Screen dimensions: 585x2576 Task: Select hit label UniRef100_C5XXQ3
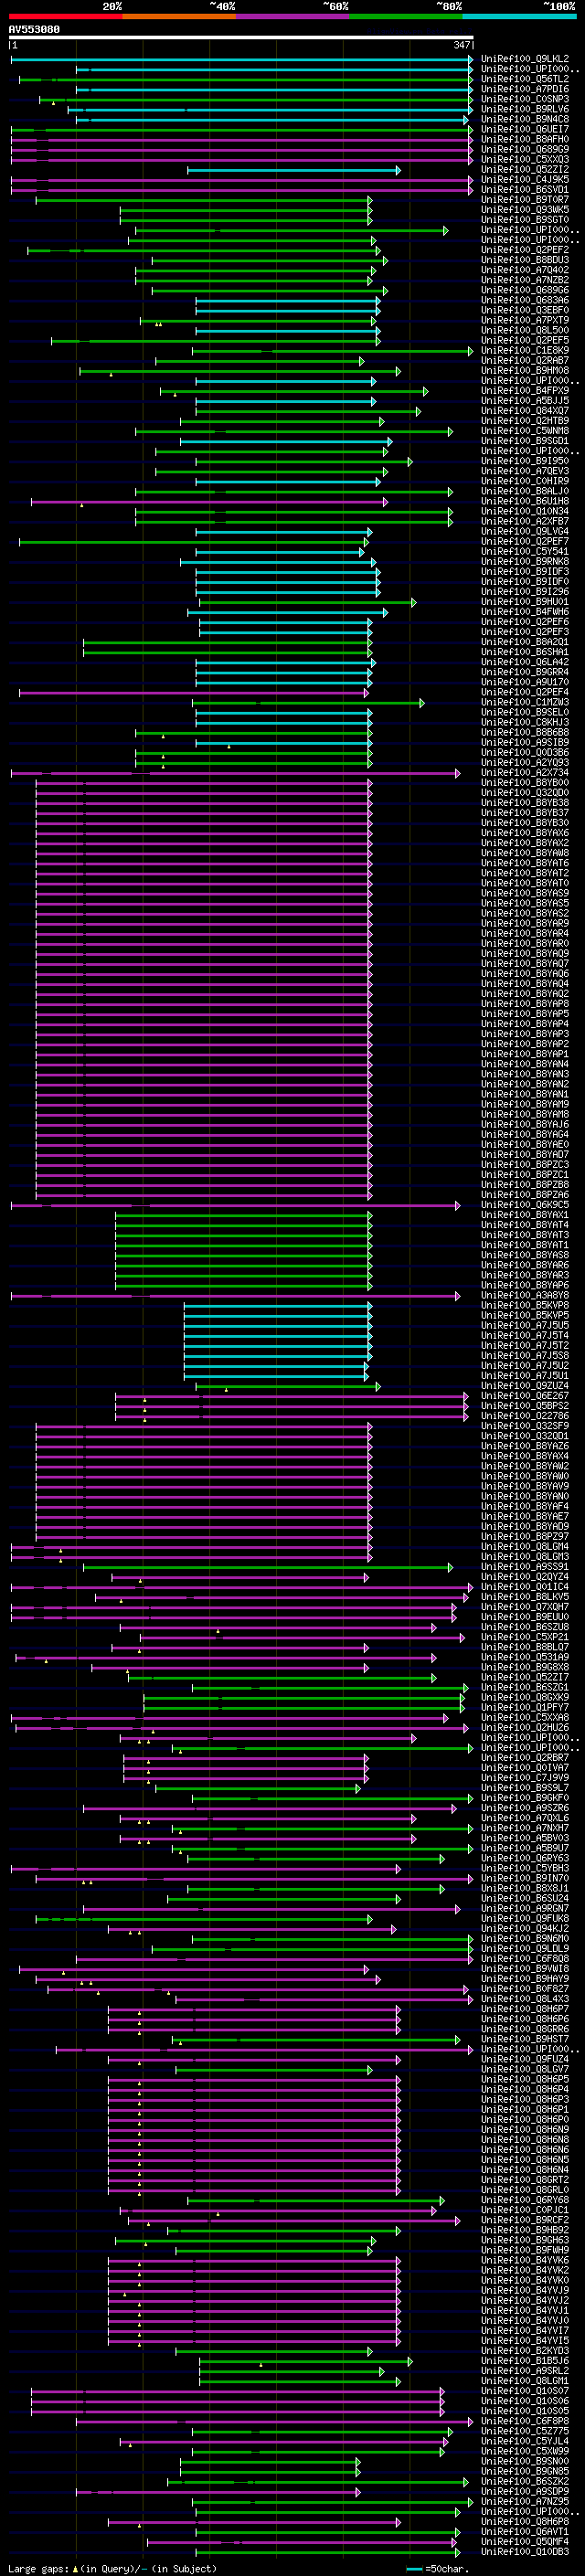525,159
